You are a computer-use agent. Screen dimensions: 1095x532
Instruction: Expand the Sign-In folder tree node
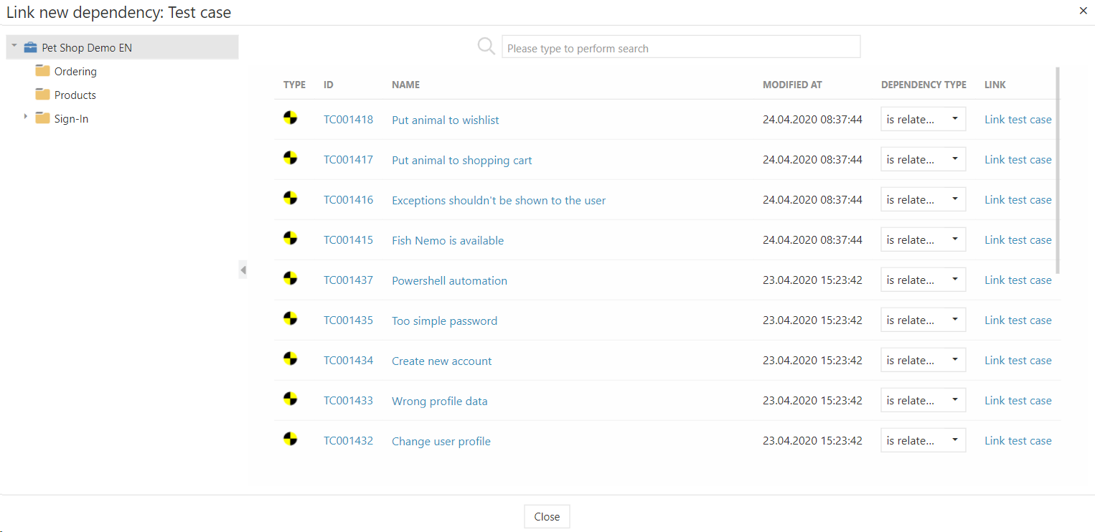coord(26,116)
